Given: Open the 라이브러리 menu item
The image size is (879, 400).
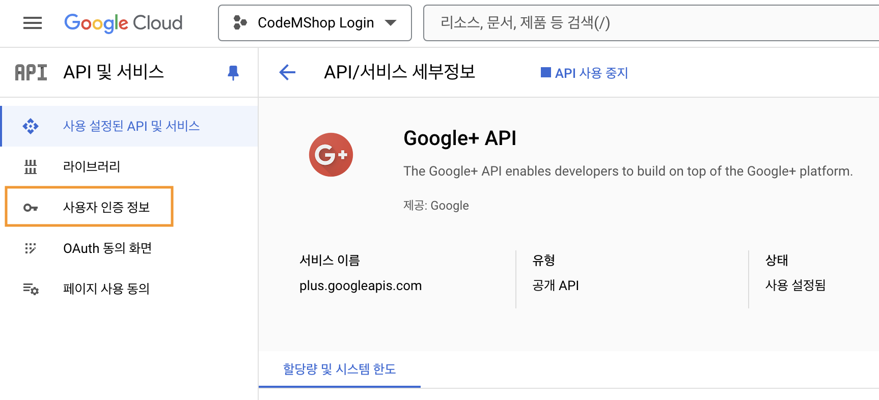Looking at the screenshot, I should tap(130, 167).
